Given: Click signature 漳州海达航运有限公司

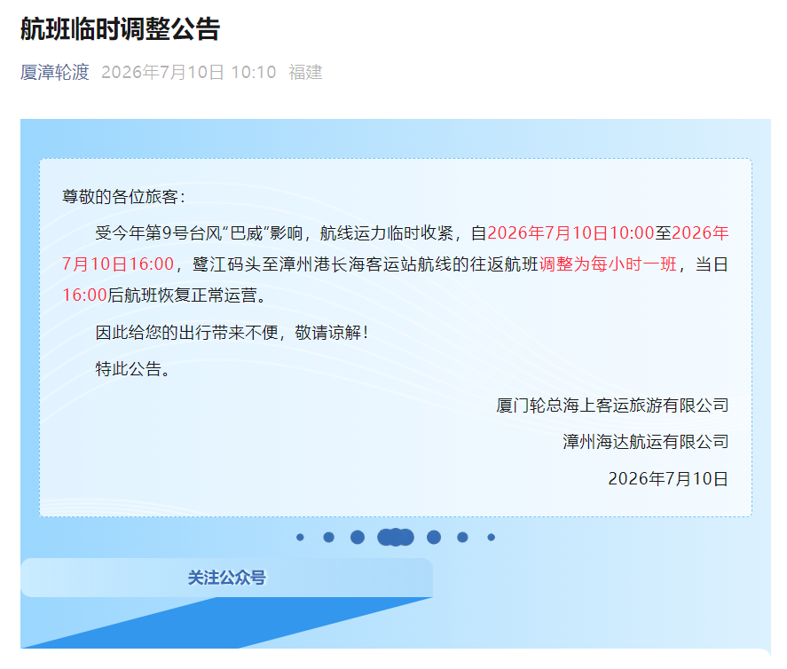Looking at the screenshot, I should pos(645,442).
